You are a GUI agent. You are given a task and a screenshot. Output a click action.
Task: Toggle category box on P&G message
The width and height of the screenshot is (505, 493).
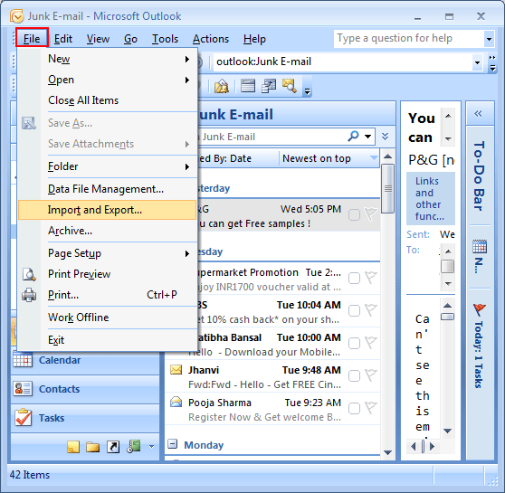click(354, 214)
